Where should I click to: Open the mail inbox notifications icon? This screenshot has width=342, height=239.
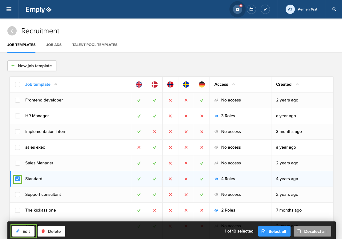pyautogui.click(x=237, y=9)
